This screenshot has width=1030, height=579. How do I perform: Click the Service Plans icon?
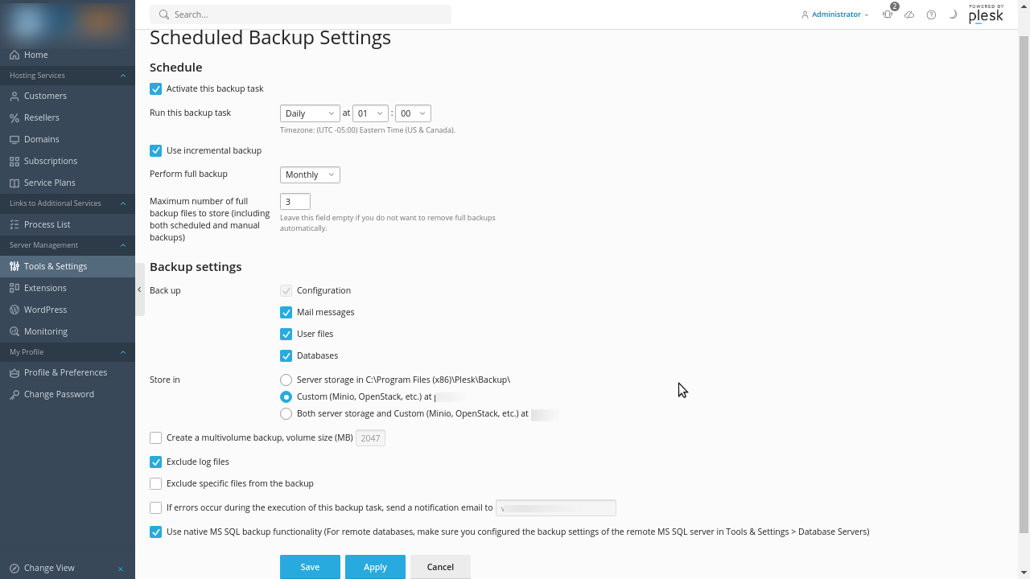[x=14, y=183]
